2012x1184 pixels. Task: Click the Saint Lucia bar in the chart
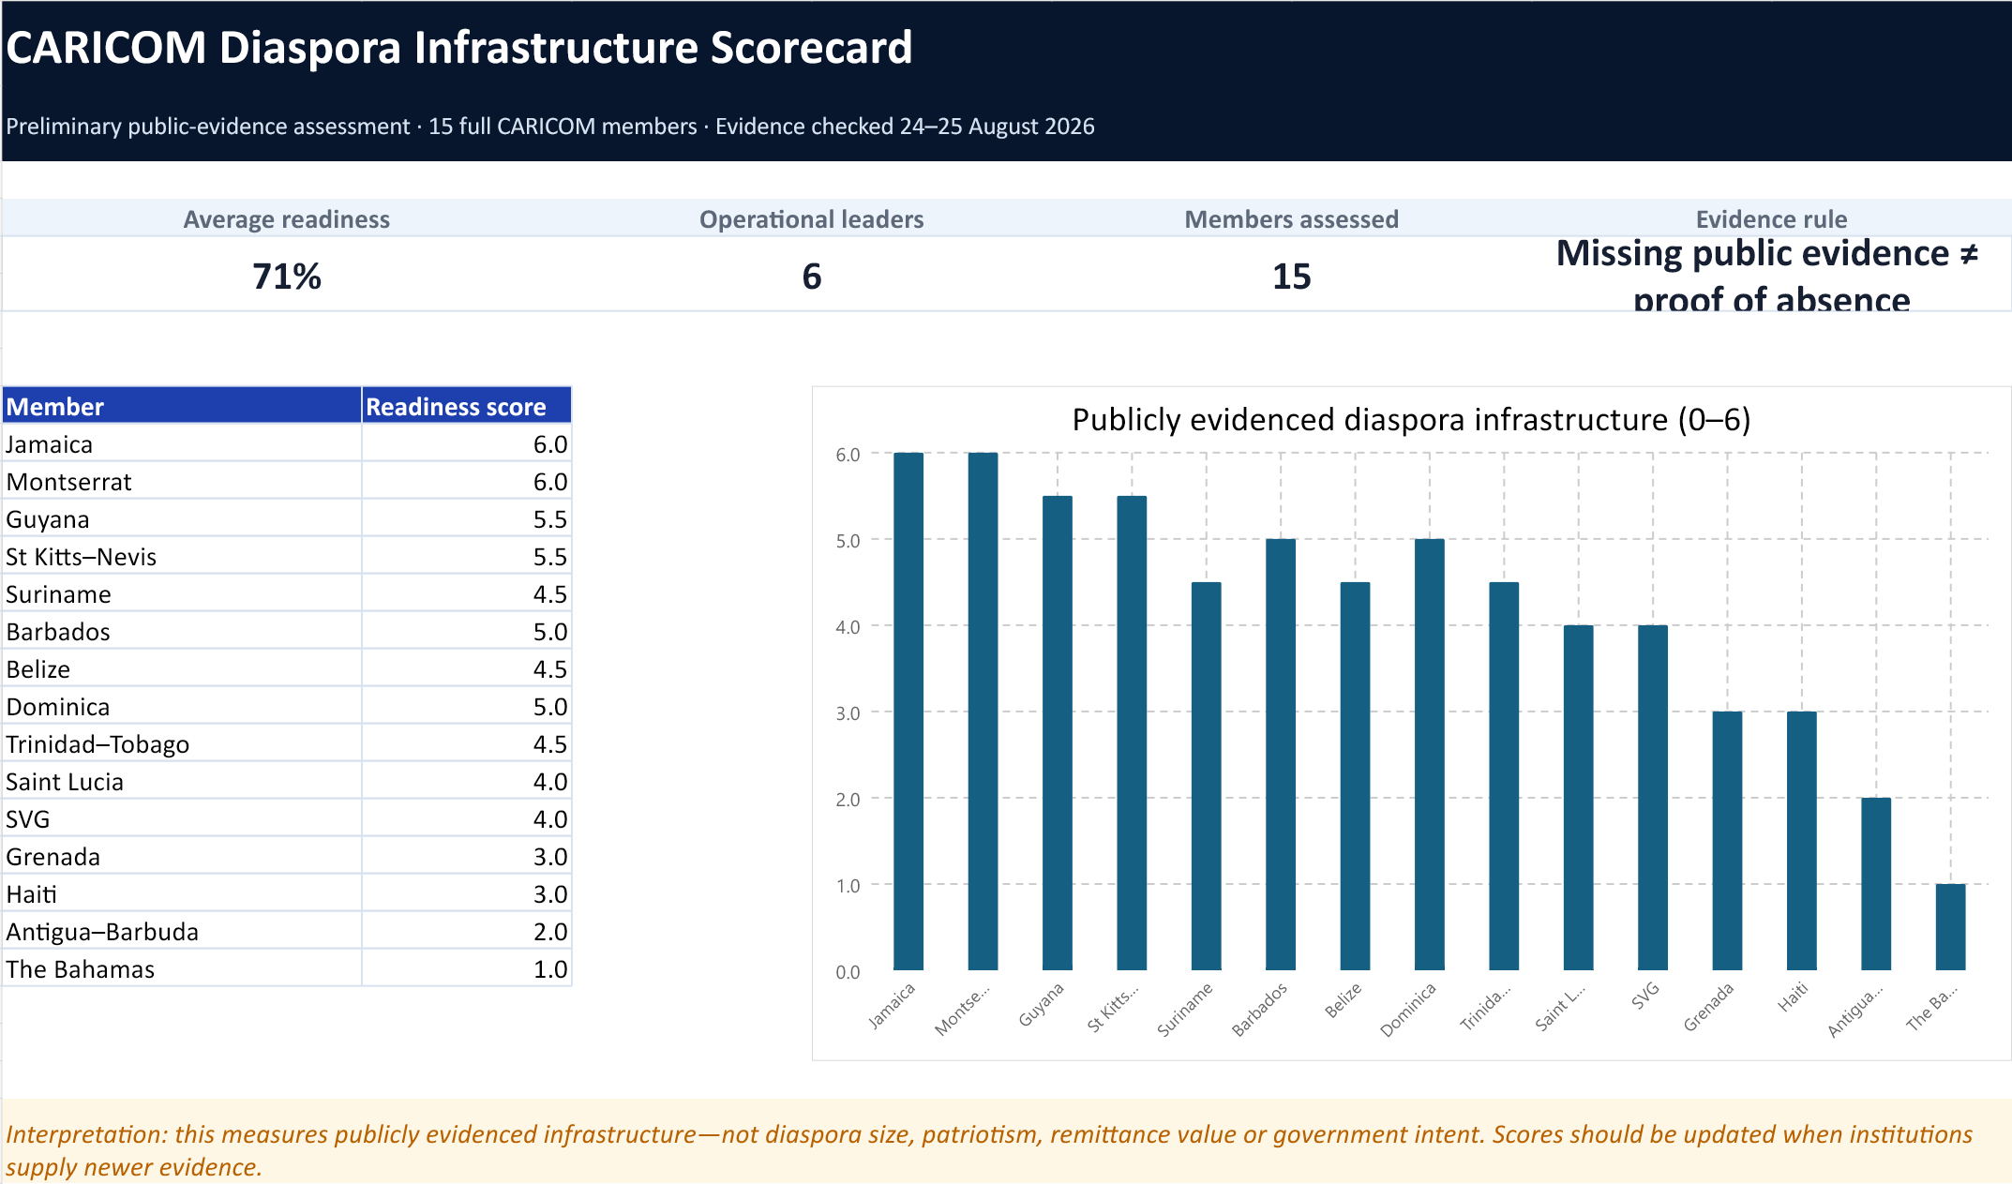[x=1579, y=798]
